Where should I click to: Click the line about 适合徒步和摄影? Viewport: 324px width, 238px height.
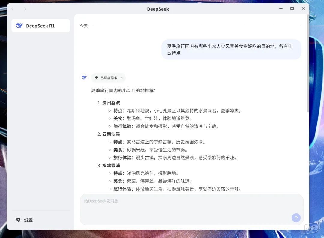coord(166,126)
